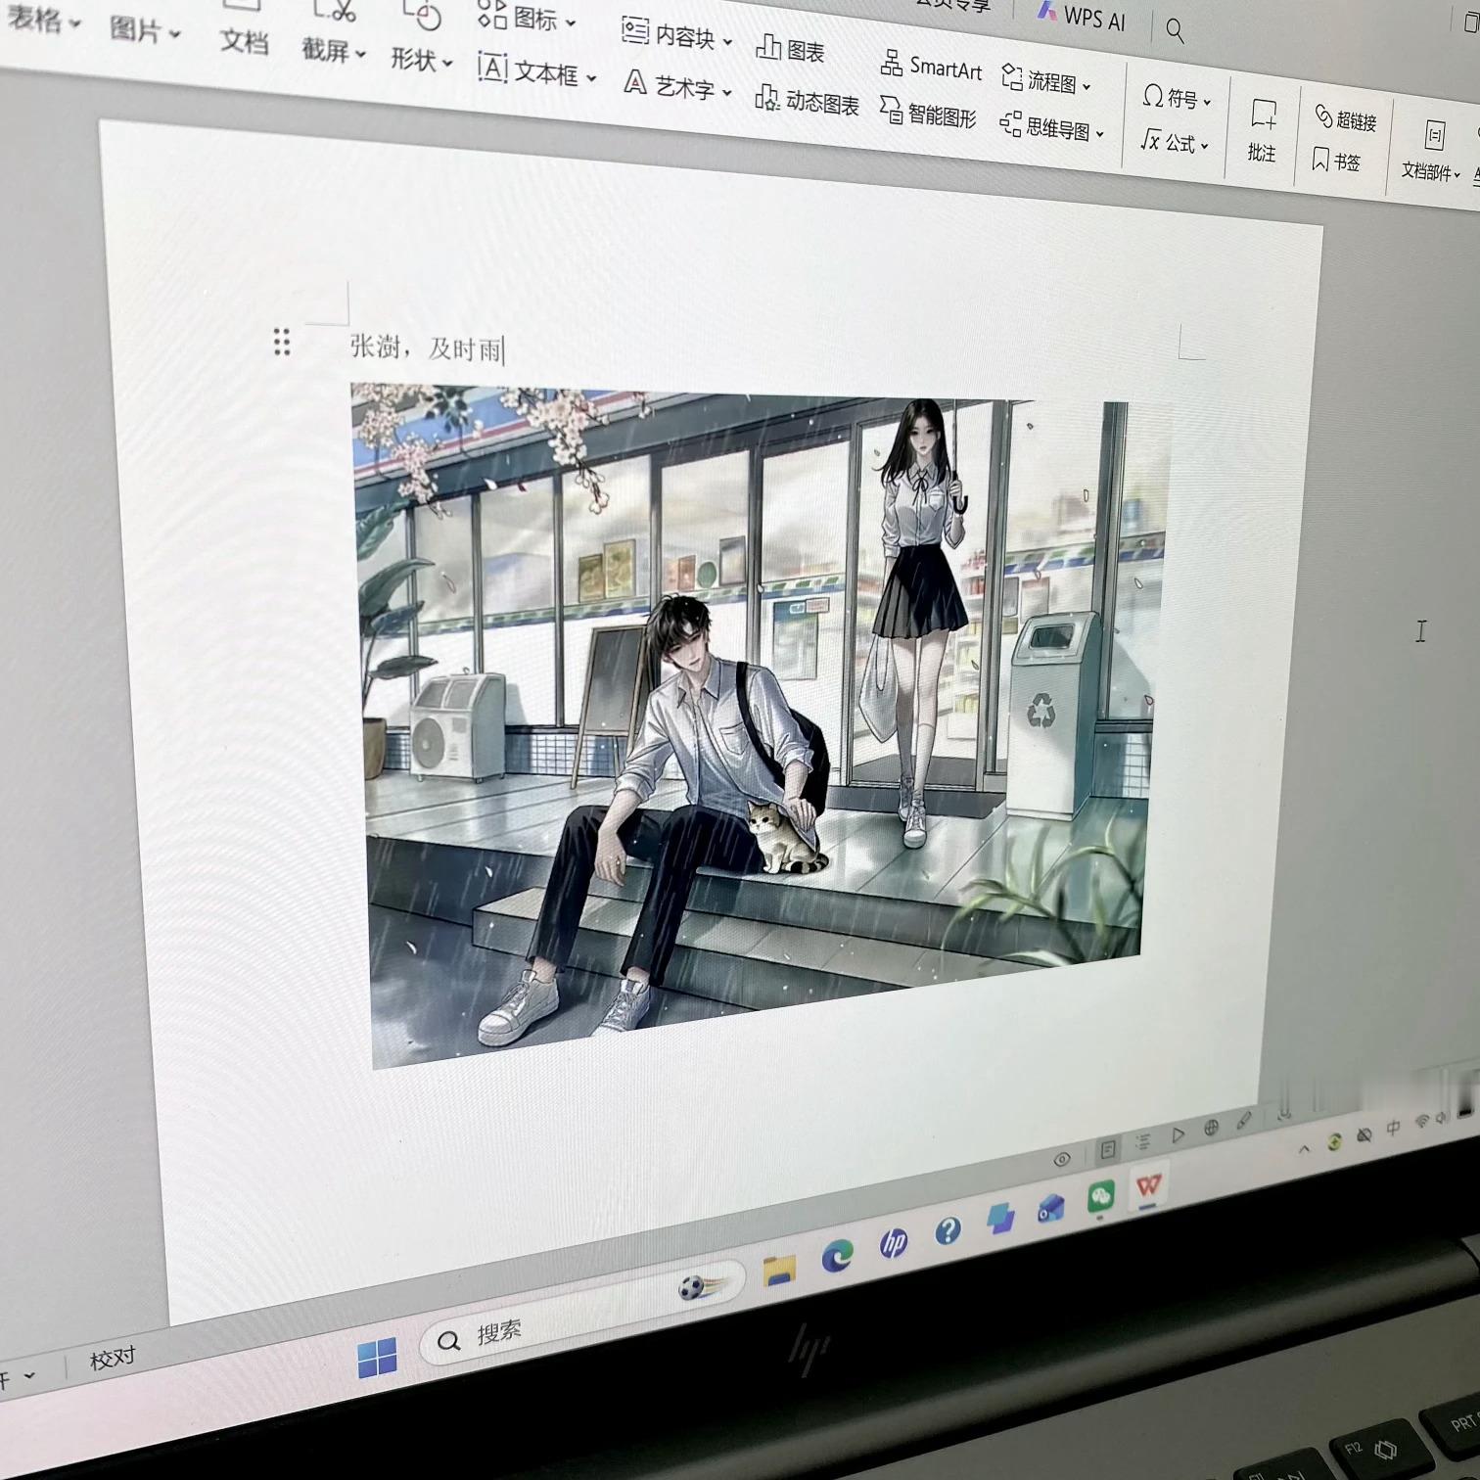Open the WPS AI tab
Screen dimensions: 1480x1480
[x=1082, y=16]
